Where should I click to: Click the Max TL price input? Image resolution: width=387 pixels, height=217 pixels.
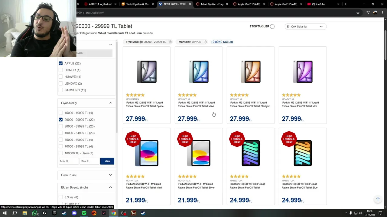(x=89, y=161)
